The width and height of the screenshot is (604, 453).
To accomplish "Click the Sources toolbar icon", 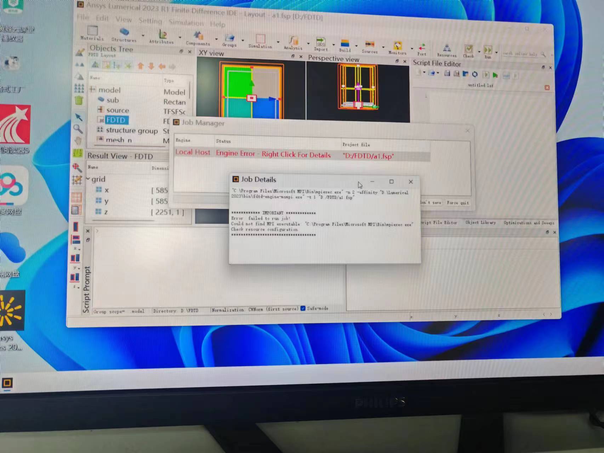I will coord(370,44).
